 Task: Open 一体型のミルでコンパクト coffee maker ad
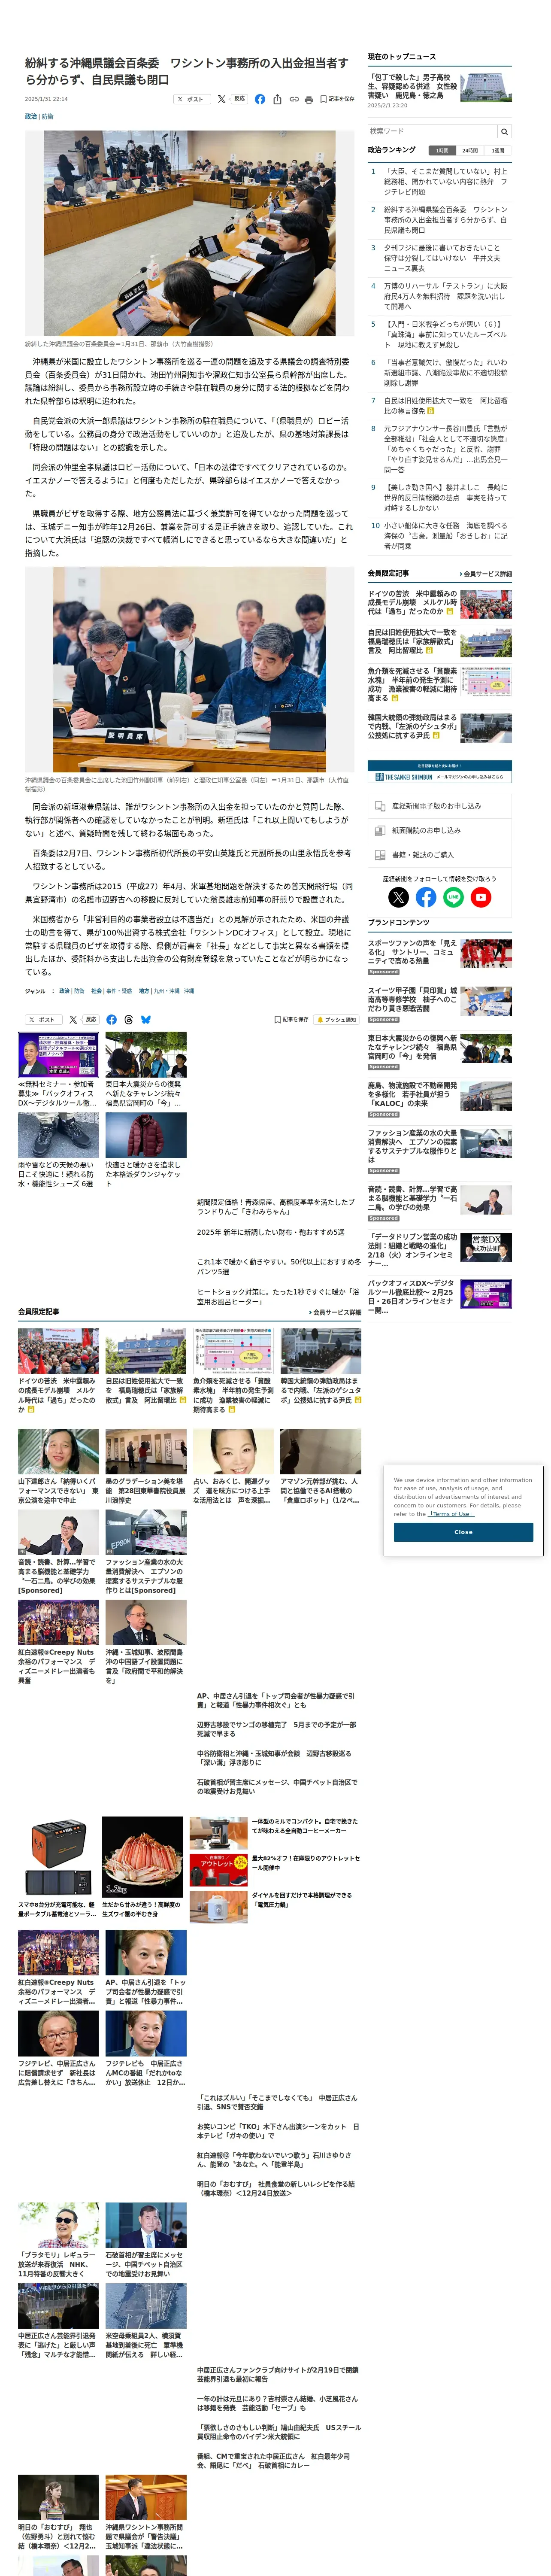click(x=275, y=1833)
